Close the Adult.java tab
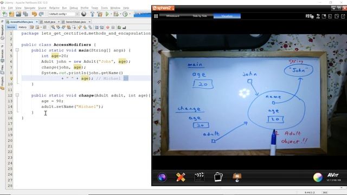This screenshot has width=347, height=195. point(59,22)
